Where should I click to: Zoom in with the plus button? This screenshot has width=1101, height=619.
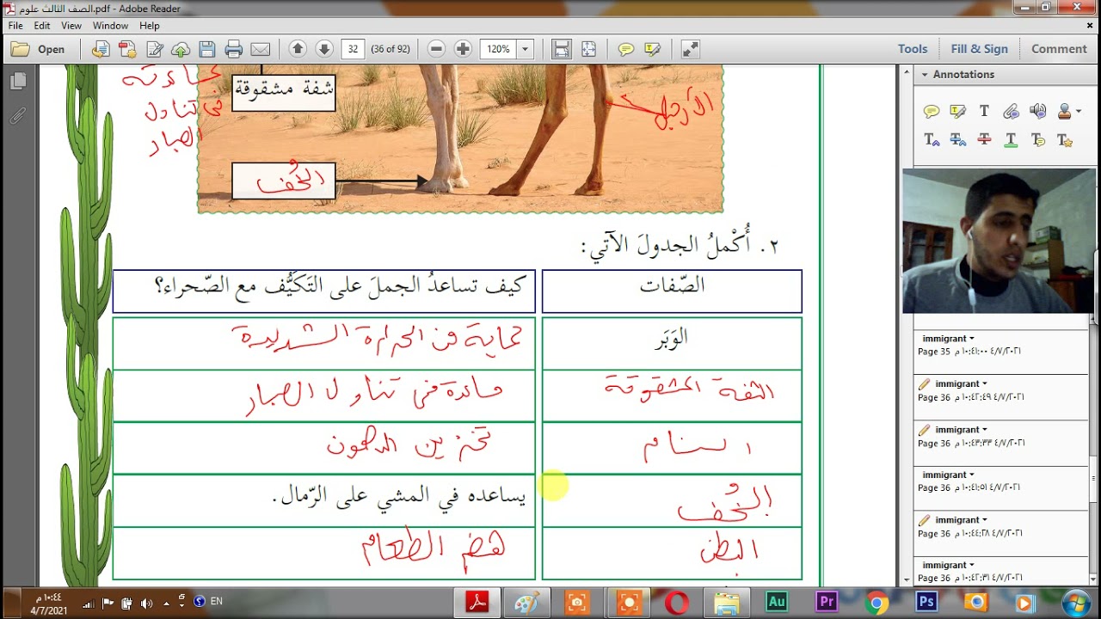463,49
